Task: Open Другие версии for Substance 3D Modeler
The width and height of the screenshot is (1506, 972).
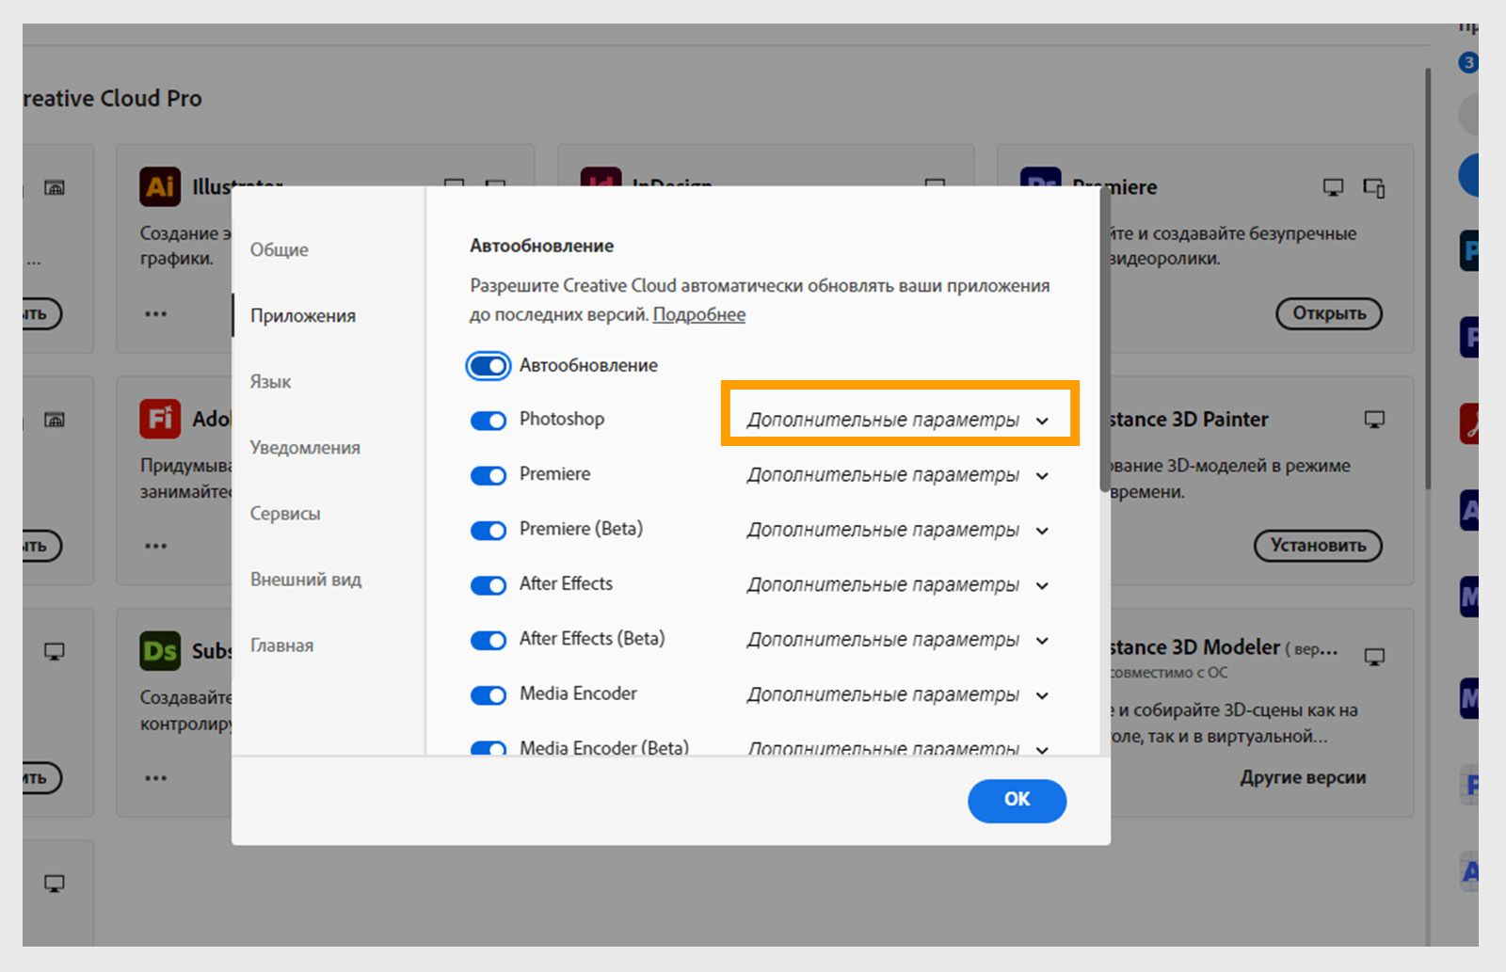Action: click(x=1303, y=777)
